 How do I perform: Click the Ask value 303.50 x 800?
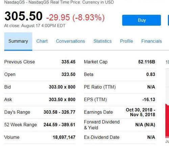point(62,99)
